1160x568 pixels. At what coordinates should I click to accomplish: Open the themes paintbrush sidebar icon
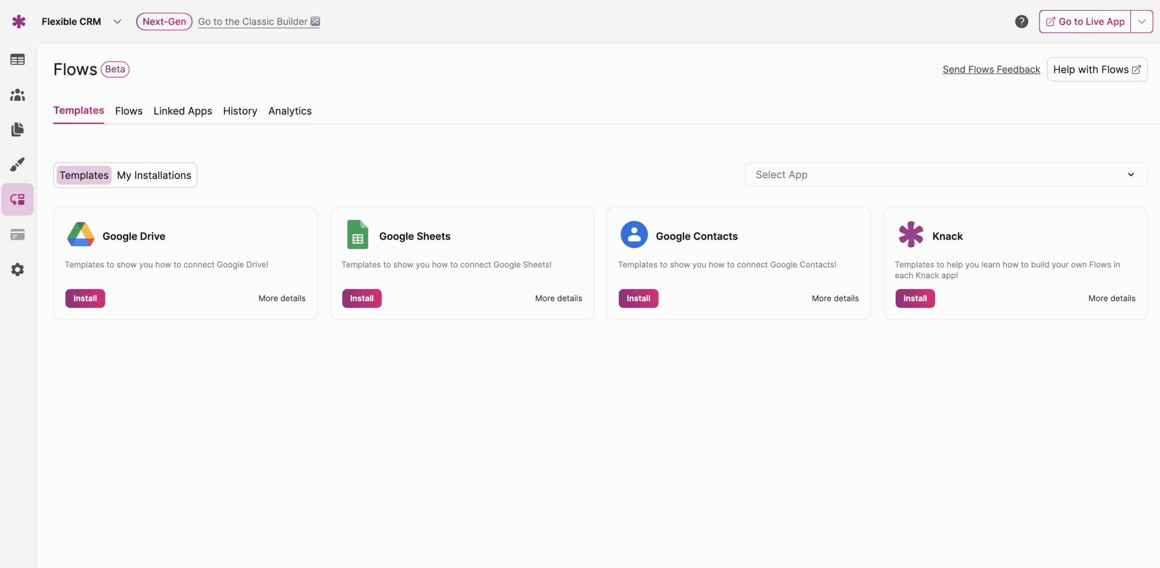(17, 164)
